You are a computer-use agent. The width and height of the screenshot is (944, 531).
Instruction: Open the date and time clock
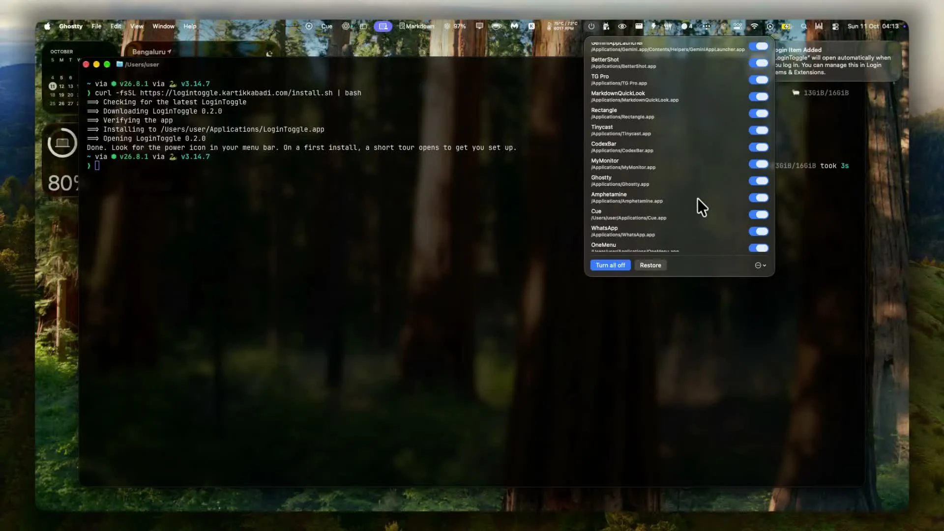coord(873,26)
